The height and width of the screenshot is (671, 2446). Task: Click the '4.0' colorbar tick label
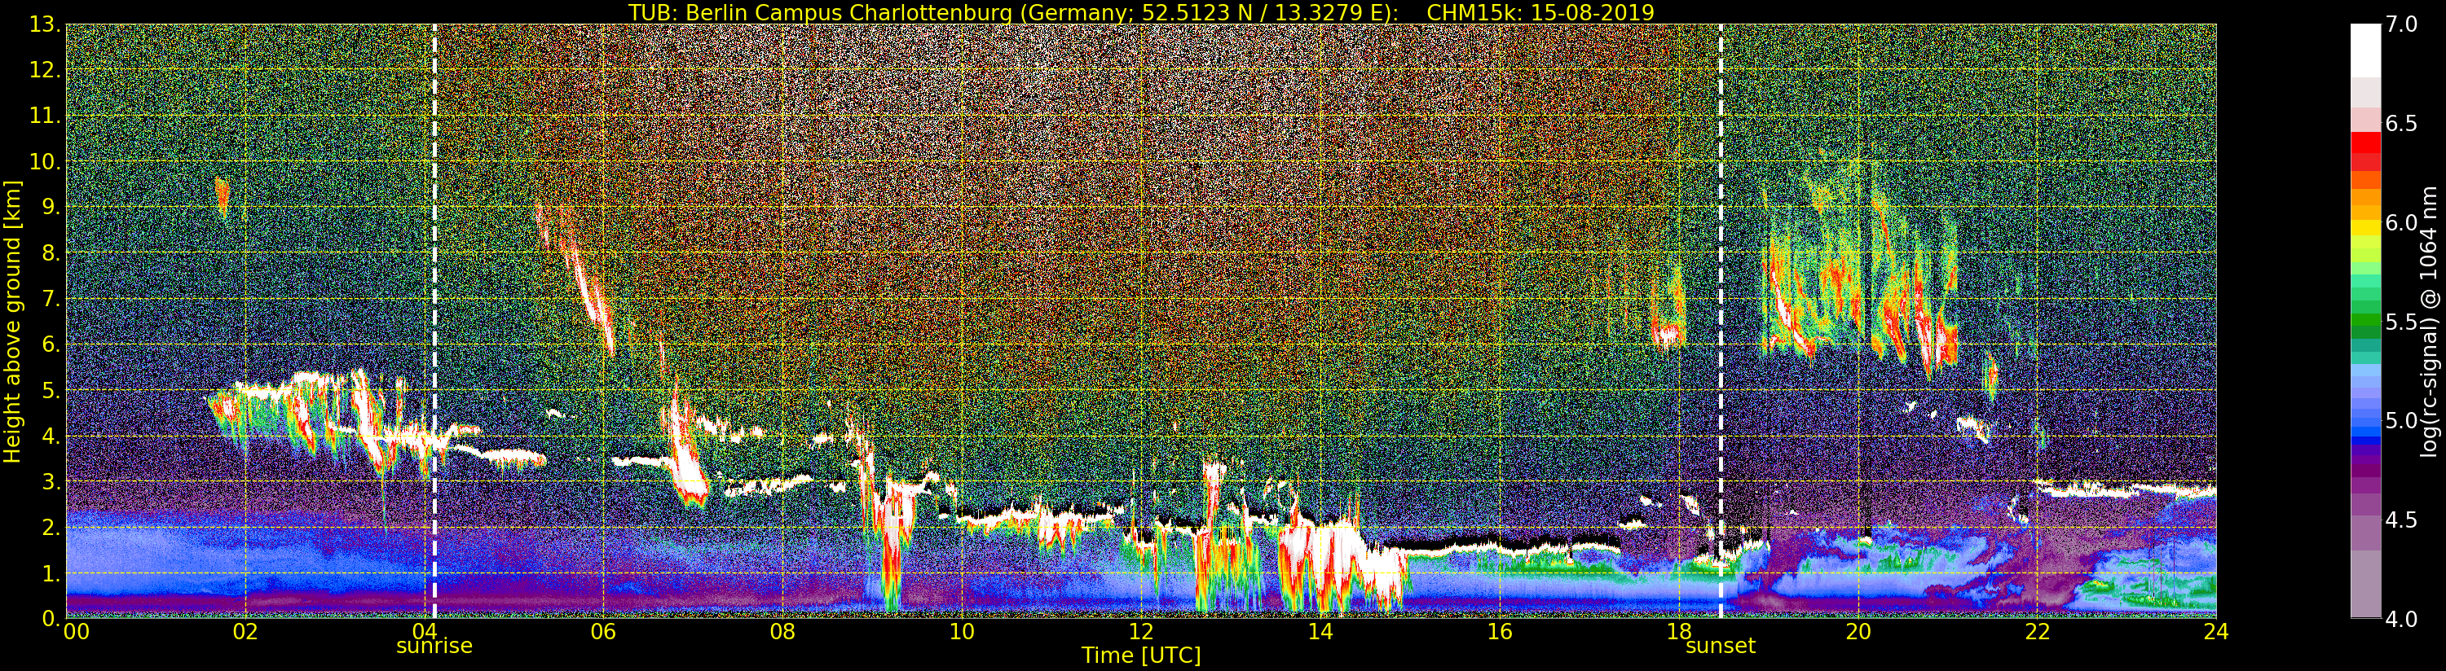pyautogui.click(x=2401, y=620)
